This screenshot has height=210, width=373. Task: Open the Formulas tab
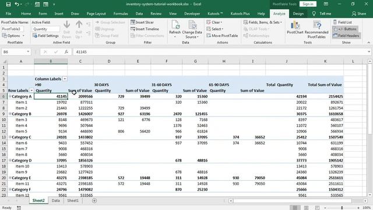pos(121,14)
